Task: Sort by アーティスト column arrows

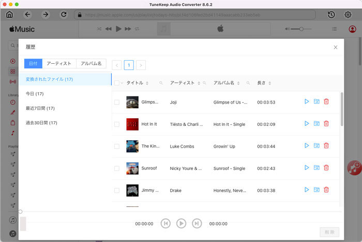Action: point(199,83)
